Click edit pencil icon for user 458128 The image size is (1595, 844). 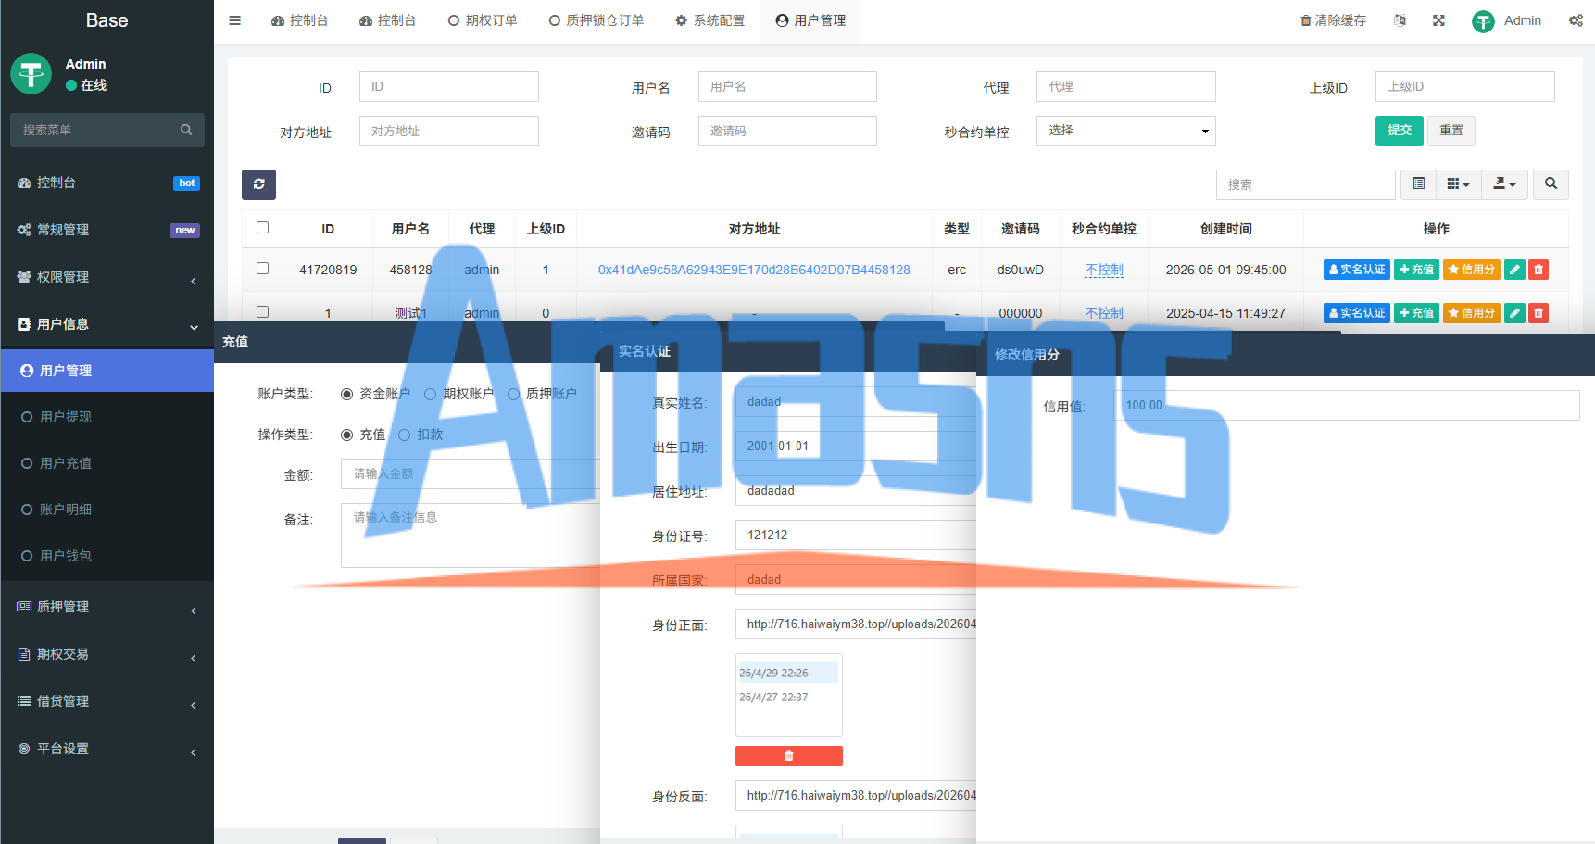coord(1514,270)
